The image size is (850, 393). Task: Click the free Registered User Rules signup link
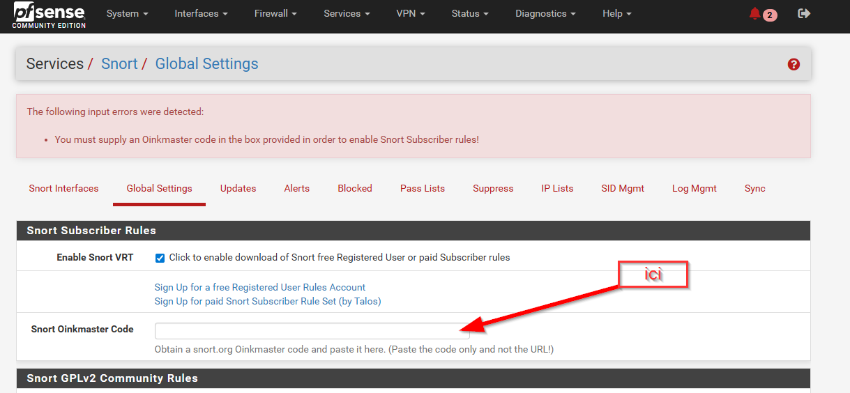259,287
